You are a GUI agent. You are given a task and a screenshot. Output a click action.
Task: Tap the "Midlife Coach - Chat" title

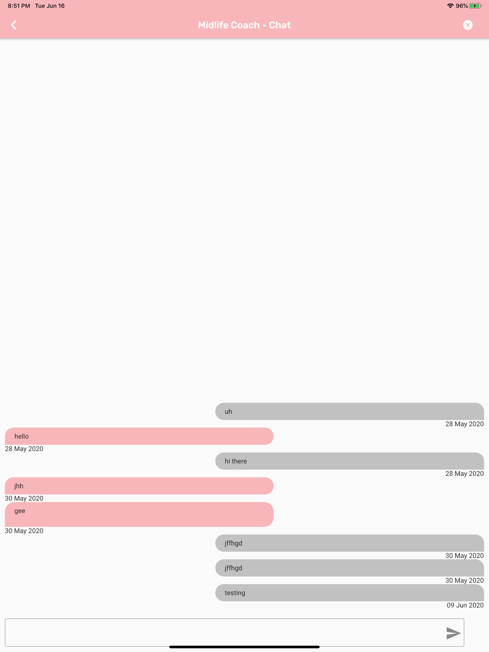(244, 25)
